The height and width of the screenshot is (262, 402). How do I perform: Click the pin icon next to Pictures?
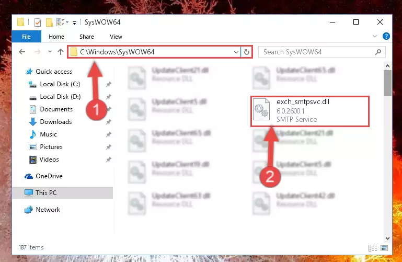pos(109,147)
